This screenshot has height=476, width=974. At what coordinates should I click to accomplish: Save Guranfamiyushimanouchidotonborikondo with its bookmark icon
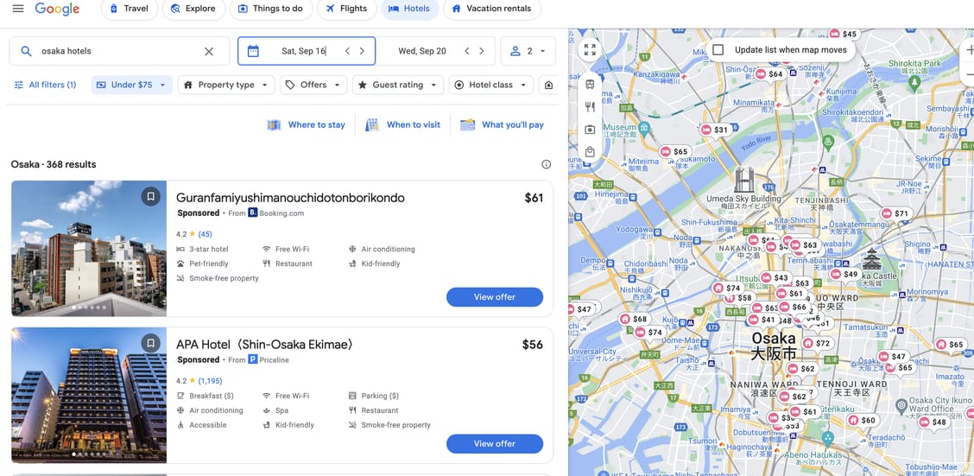tap(150, 197)
